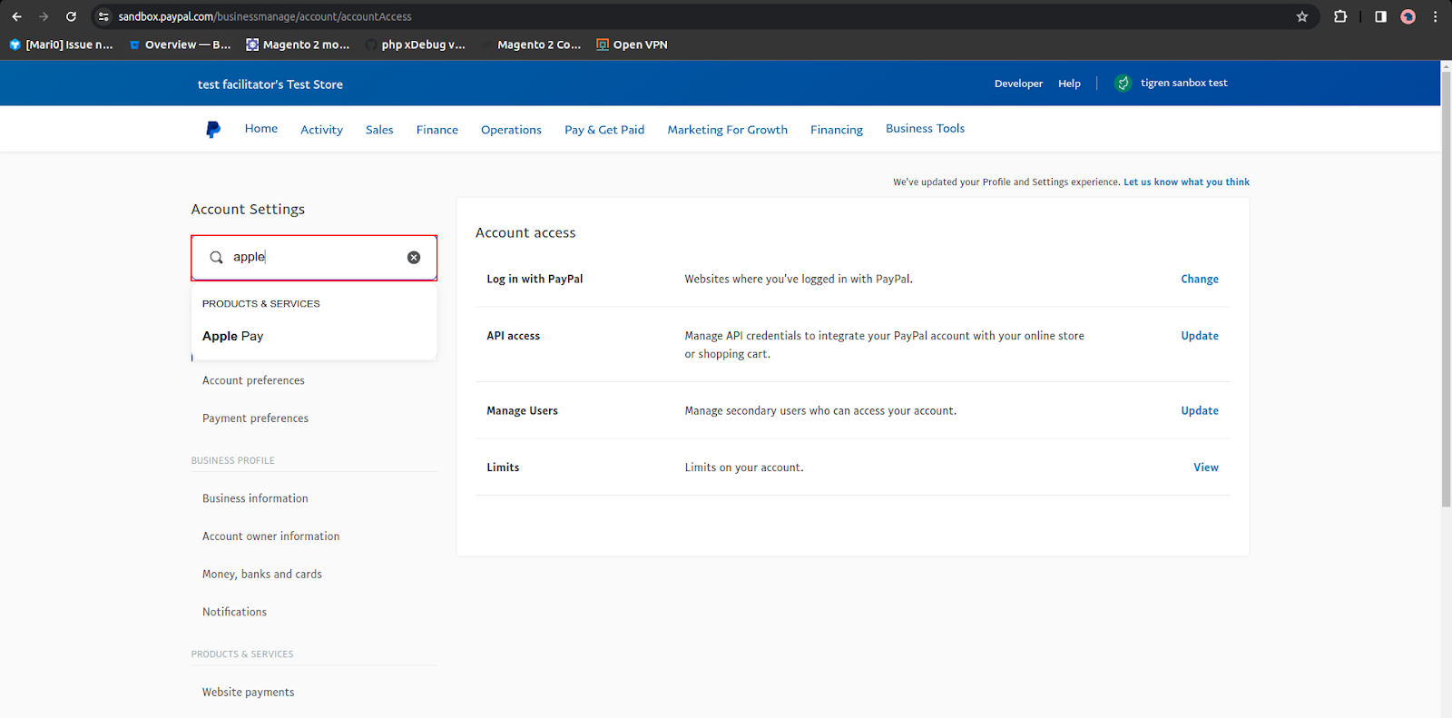Open Website payments in sidebar

point(248,692)
